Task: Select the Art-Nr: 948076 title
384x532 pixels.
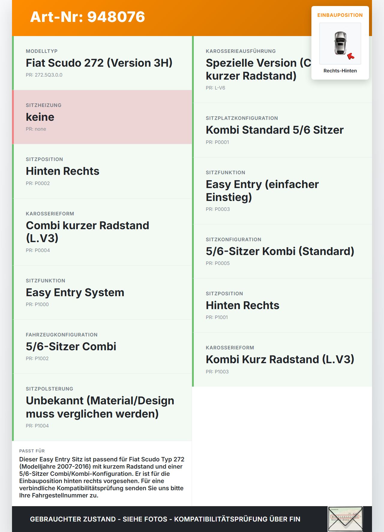Action: coord(88,17)
